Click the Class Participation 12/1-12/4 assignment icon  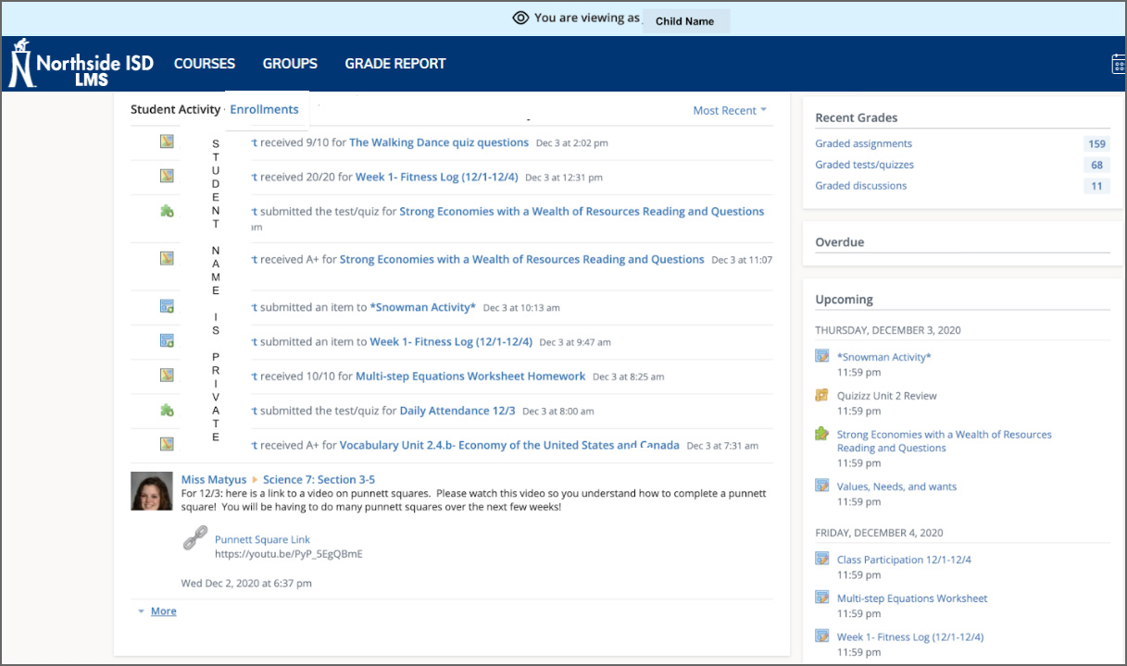click(821, 559)
